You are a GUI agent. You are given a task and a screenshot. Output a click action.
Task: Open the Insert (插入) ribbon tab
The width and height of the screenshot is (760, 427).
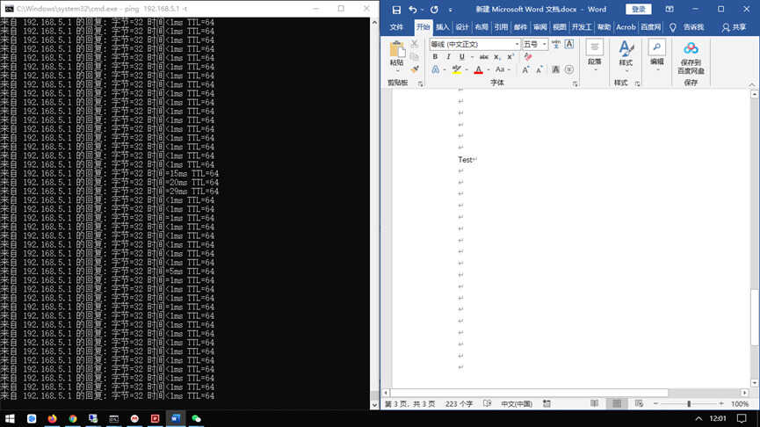pyautogui.click(x=443, y=27)
